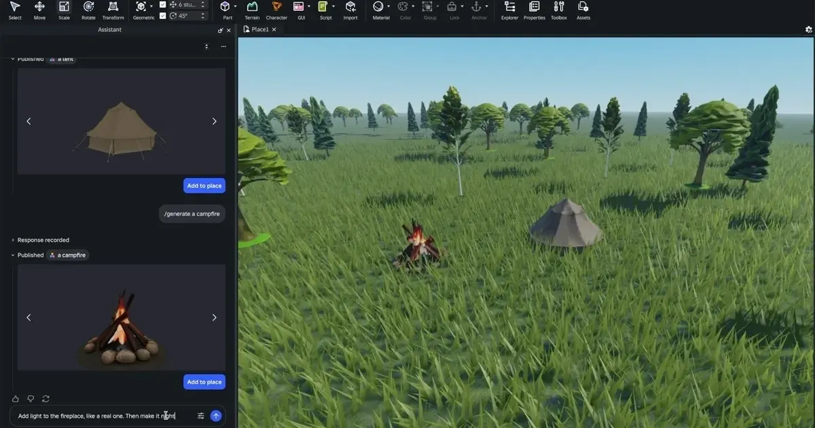The width and height of the screenshot is (815, 428).
Task: Add the tent to place
Action: point(204,185)
